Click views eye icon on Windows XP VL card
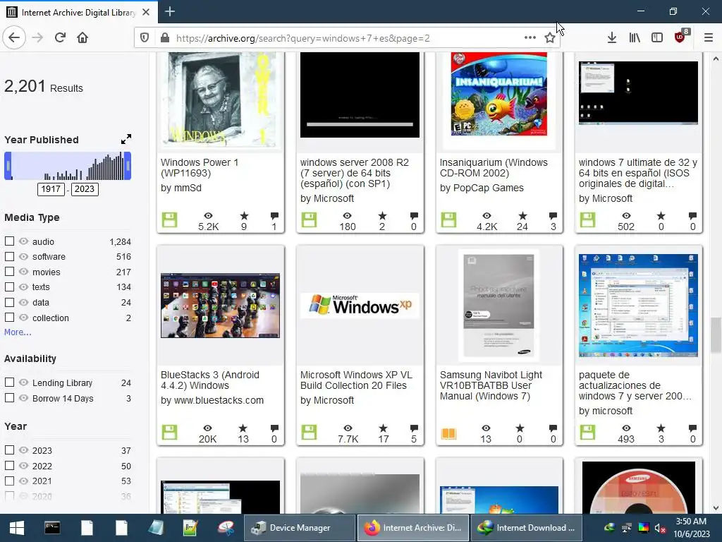722x542 pixels. coord(348,428)
